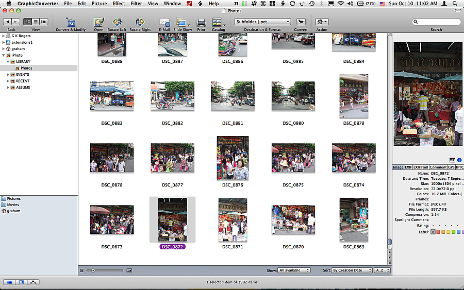Open the Show filter dropdown

coord(294,270)
